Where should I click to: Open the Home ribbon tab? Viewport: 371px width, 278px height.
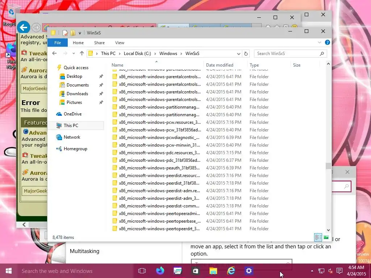pyautogui.click(x=78, y=43)
